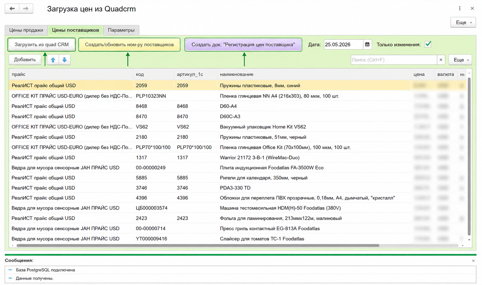Click Плита индукционная Foodatlas FA-3500W Eco
Screen dimensions: 482x285
point(314,168)
